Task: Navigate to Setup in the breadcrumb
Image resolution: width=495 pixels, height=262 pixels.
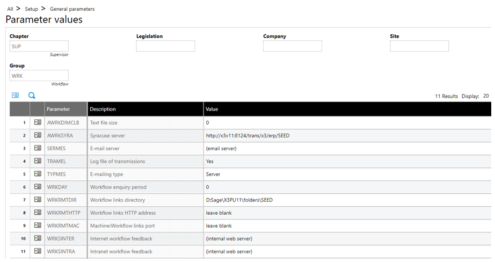Action: [x=32, y=9]
